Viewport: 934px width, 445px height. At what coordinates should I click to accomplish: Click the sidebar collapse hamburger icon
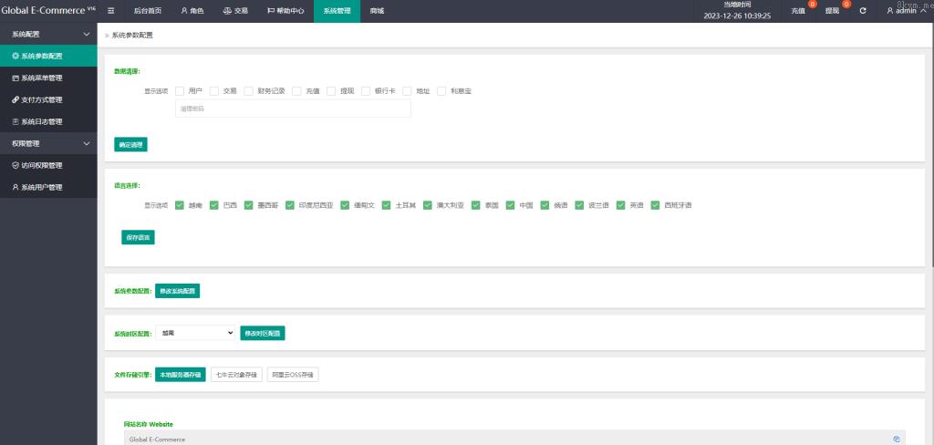click(110, 11)
